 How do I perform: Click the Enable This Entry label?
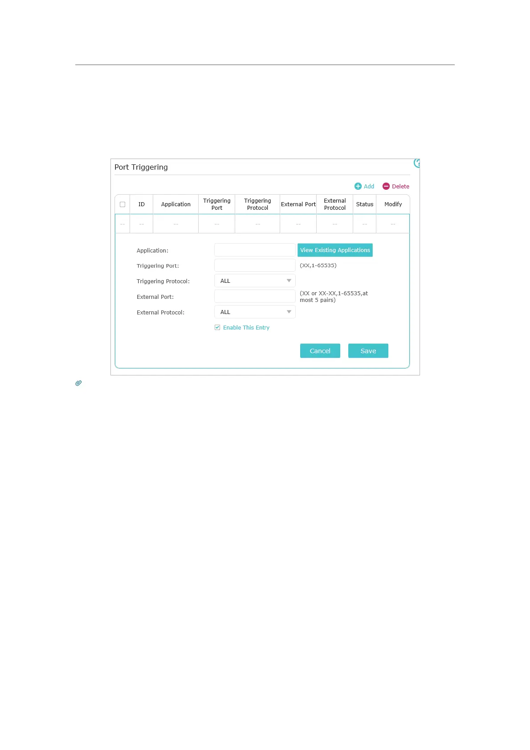click(246, 327)
